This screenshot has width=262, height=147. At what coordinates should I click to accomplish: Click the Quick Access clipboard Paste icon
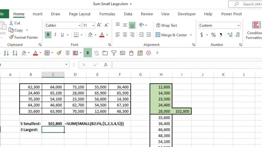pyautogui.click(x=131, y=53)
